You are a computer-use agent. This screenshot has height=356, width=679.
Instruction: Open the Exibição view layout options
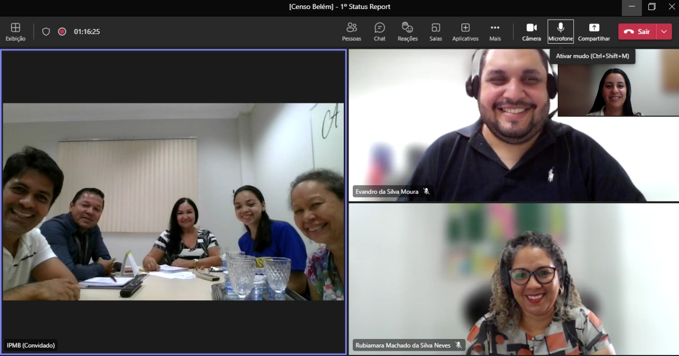tap(15, 32)
